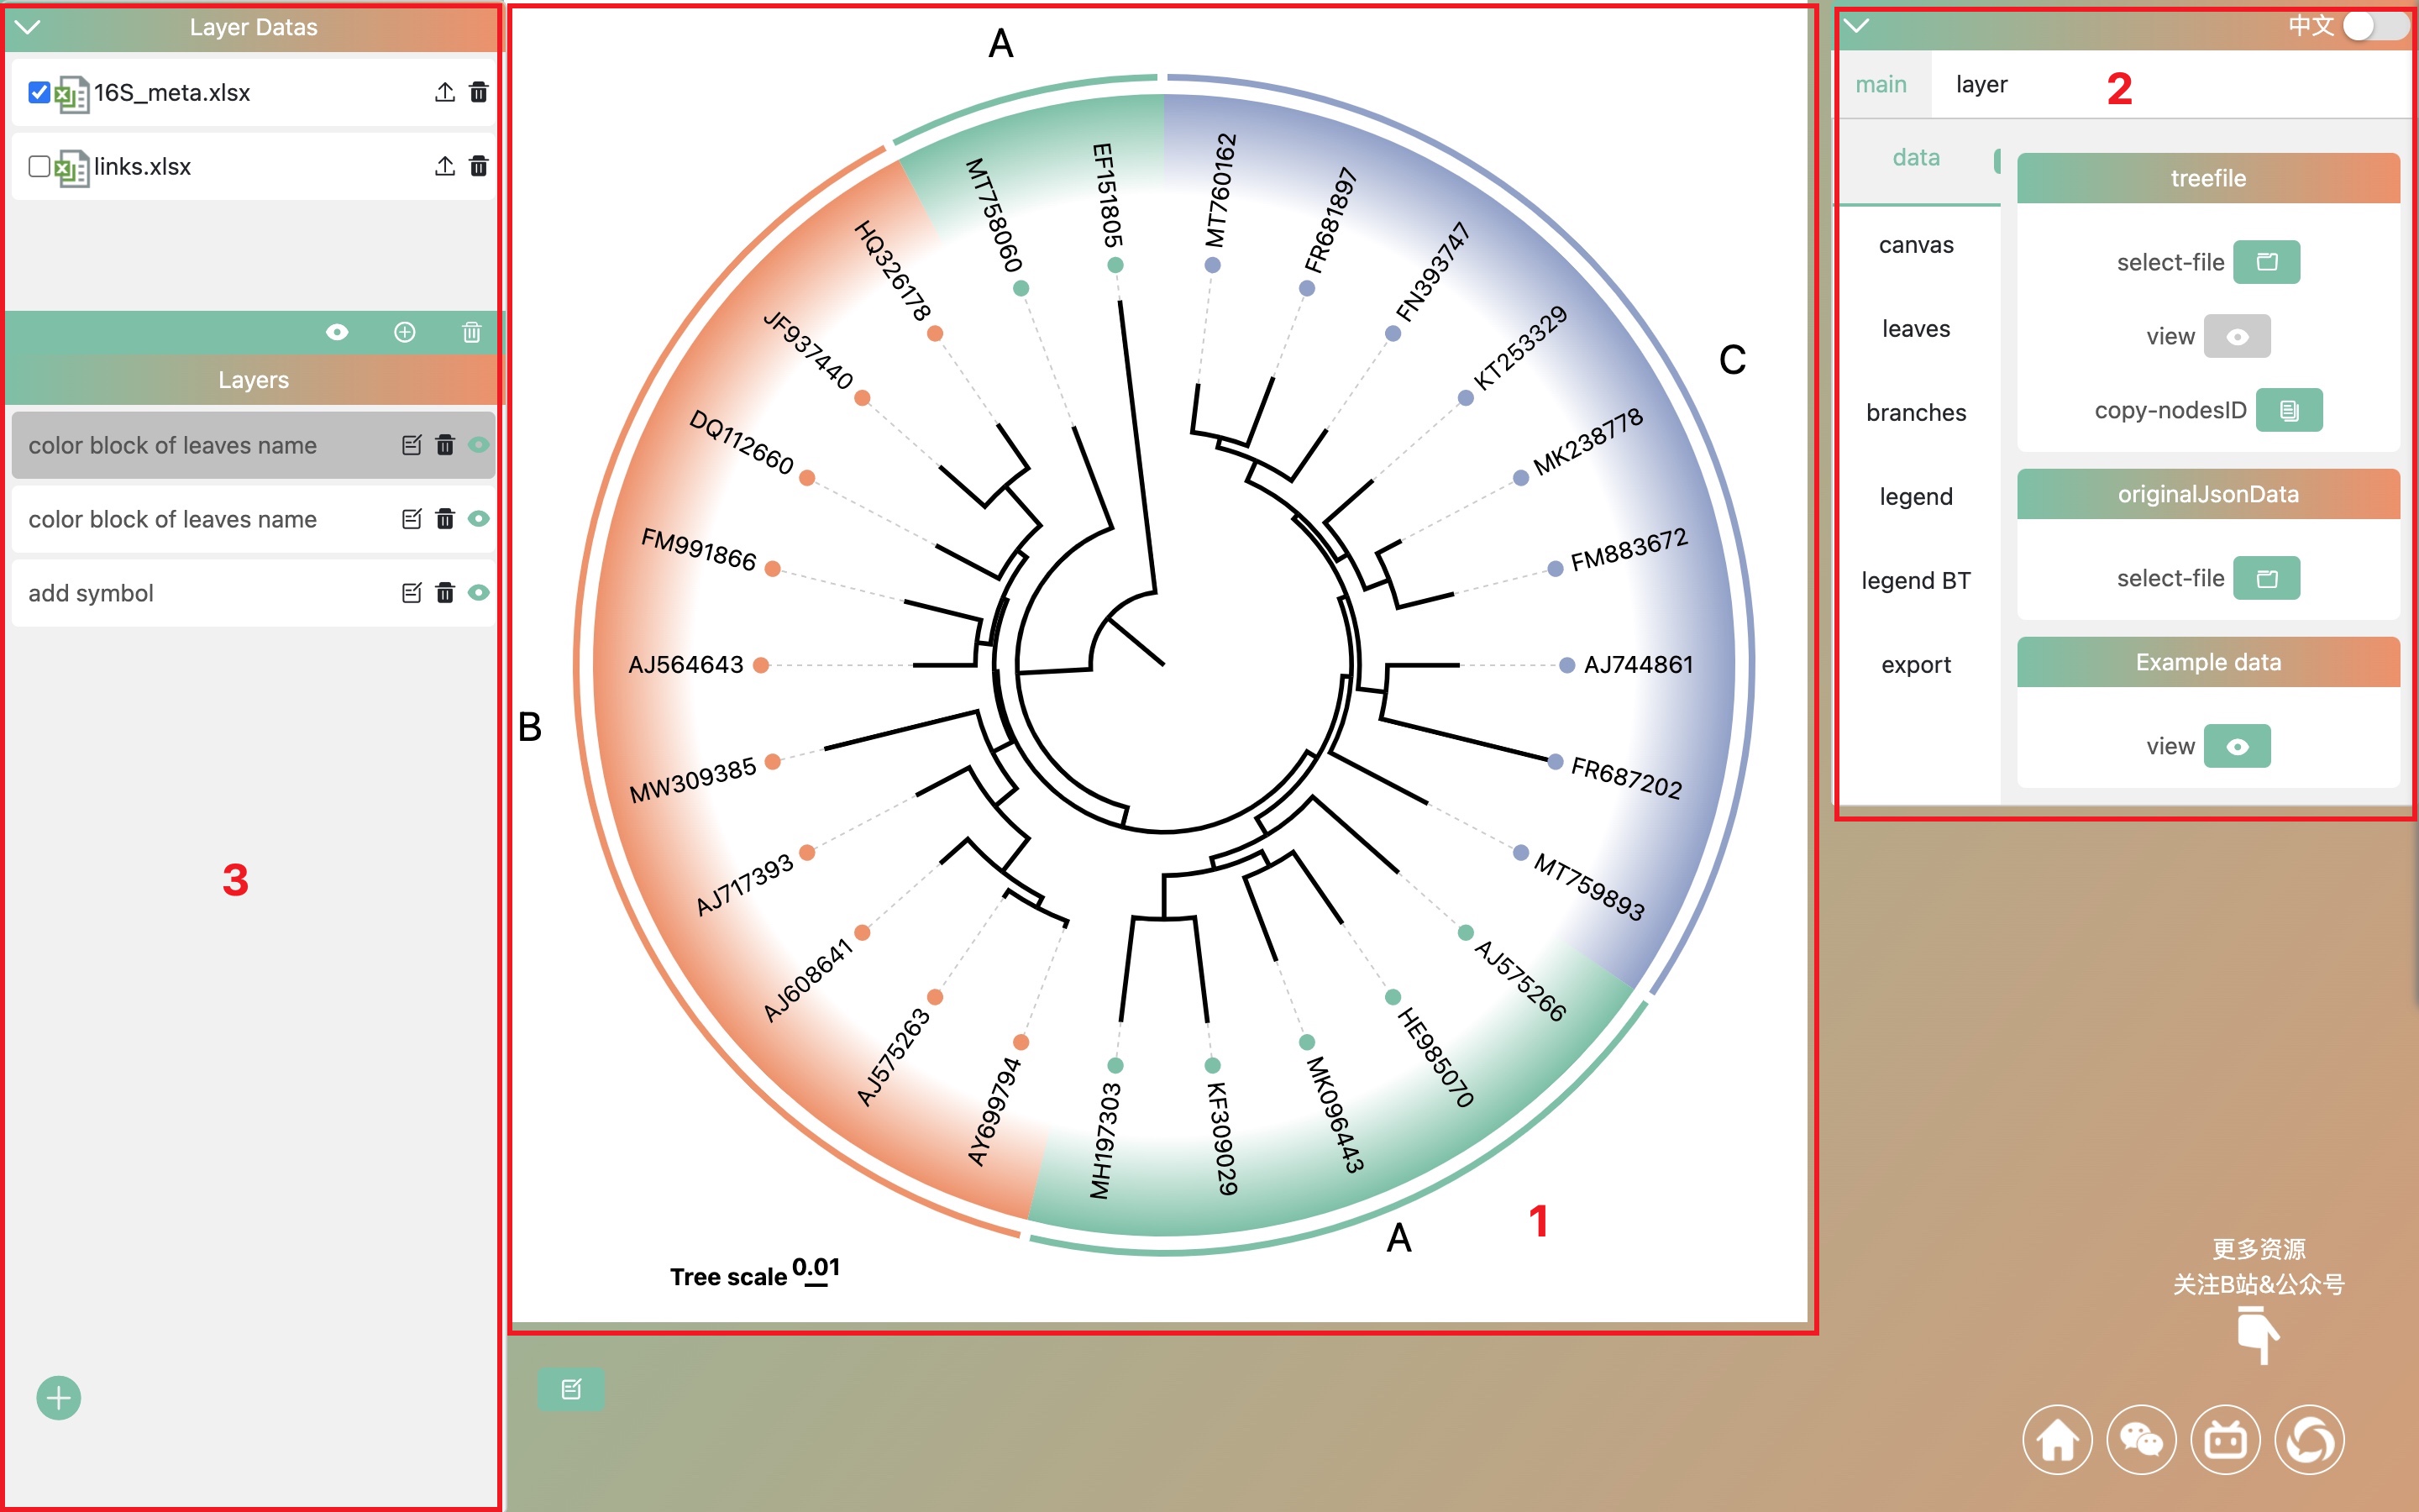
Task: Click the originalJsonData section header
Action: (x=2208, y=494)
